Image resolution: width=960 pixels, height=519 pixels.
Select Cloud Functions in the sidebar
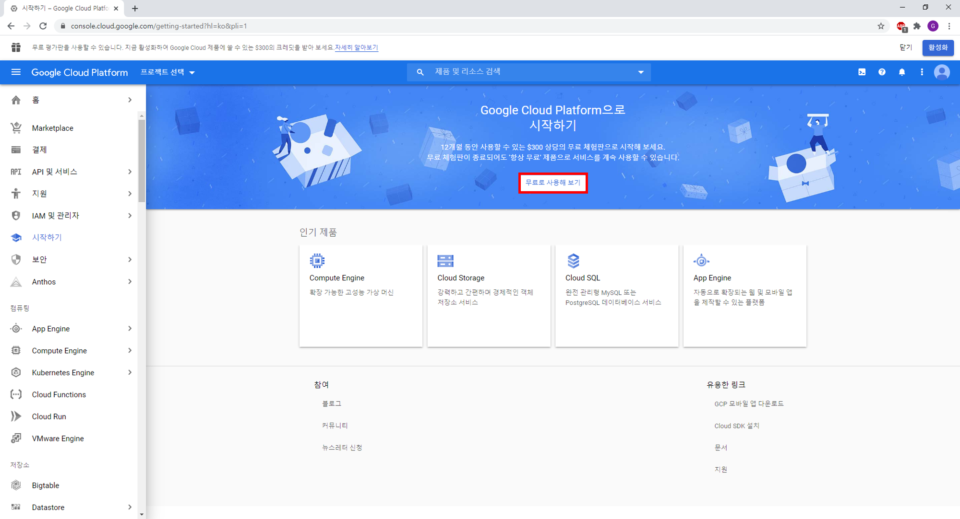click(59, 394)
